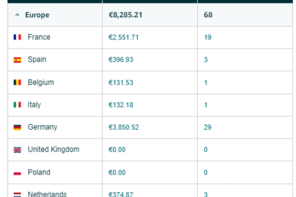Open France sales amount €2,551.71
The height and width of the screenshot is (197, 296).
[x=123, y=37]
